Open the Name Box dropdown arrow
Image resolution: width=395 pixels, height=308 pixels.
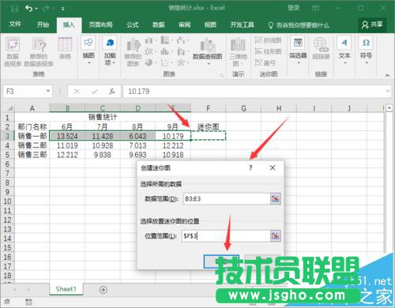click(x=48, y=92)
